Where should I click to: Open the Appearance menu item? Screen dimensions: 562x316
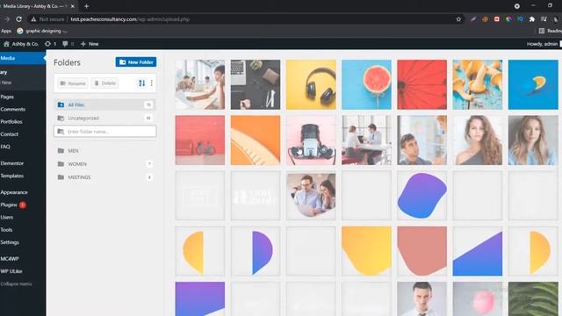(14, 192)
